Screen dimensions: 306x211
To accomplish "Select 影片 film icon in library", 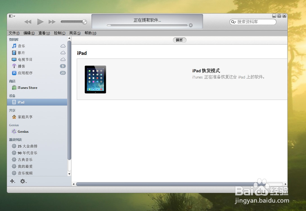I will tap(14, 53).
